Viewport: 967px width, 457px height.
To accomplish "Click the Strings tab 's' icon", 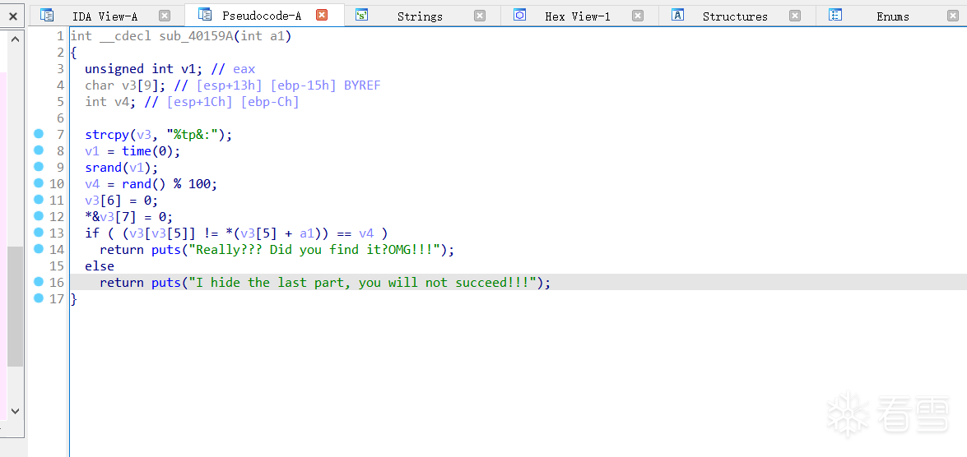I will click(x=362, y=16).
